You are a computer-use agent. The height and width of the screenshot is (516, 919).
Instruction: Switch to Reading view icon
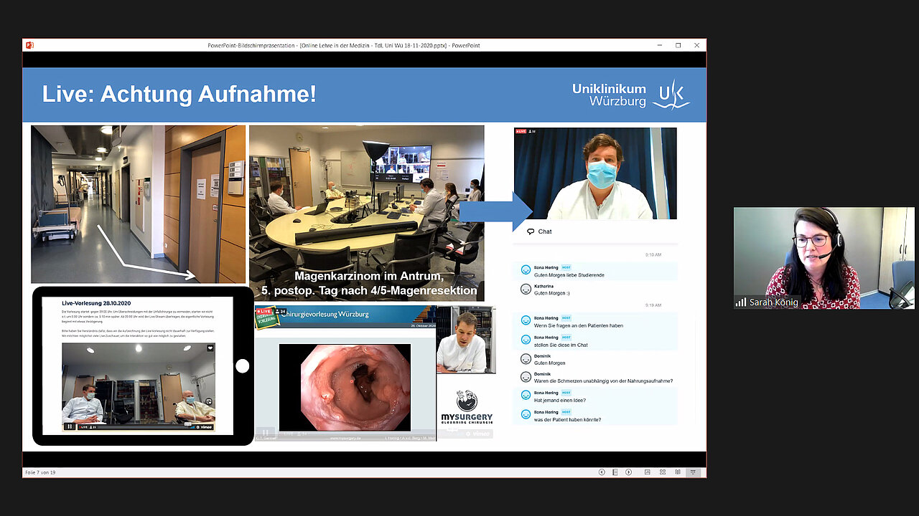[678, 472]
